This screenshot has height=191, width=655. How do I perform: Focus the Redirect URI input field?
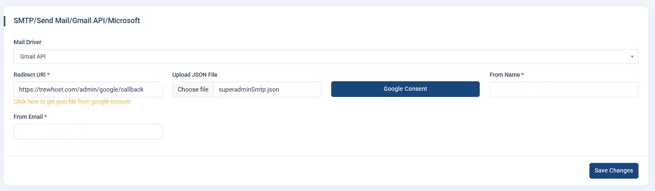[x=88, y=90]
